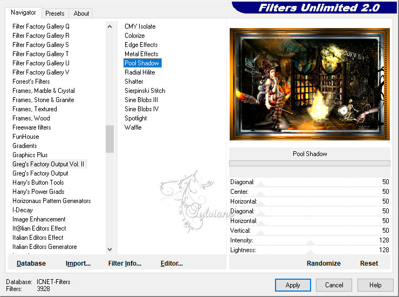The height and width of the screenshot is (297, 399).
Task: Click the Vertical slider
Action: 309,231
